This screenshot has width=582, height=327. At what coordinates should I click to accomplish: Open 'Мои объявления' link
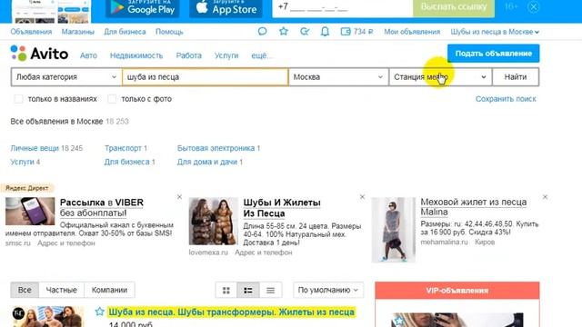click(x=412, y=32)
